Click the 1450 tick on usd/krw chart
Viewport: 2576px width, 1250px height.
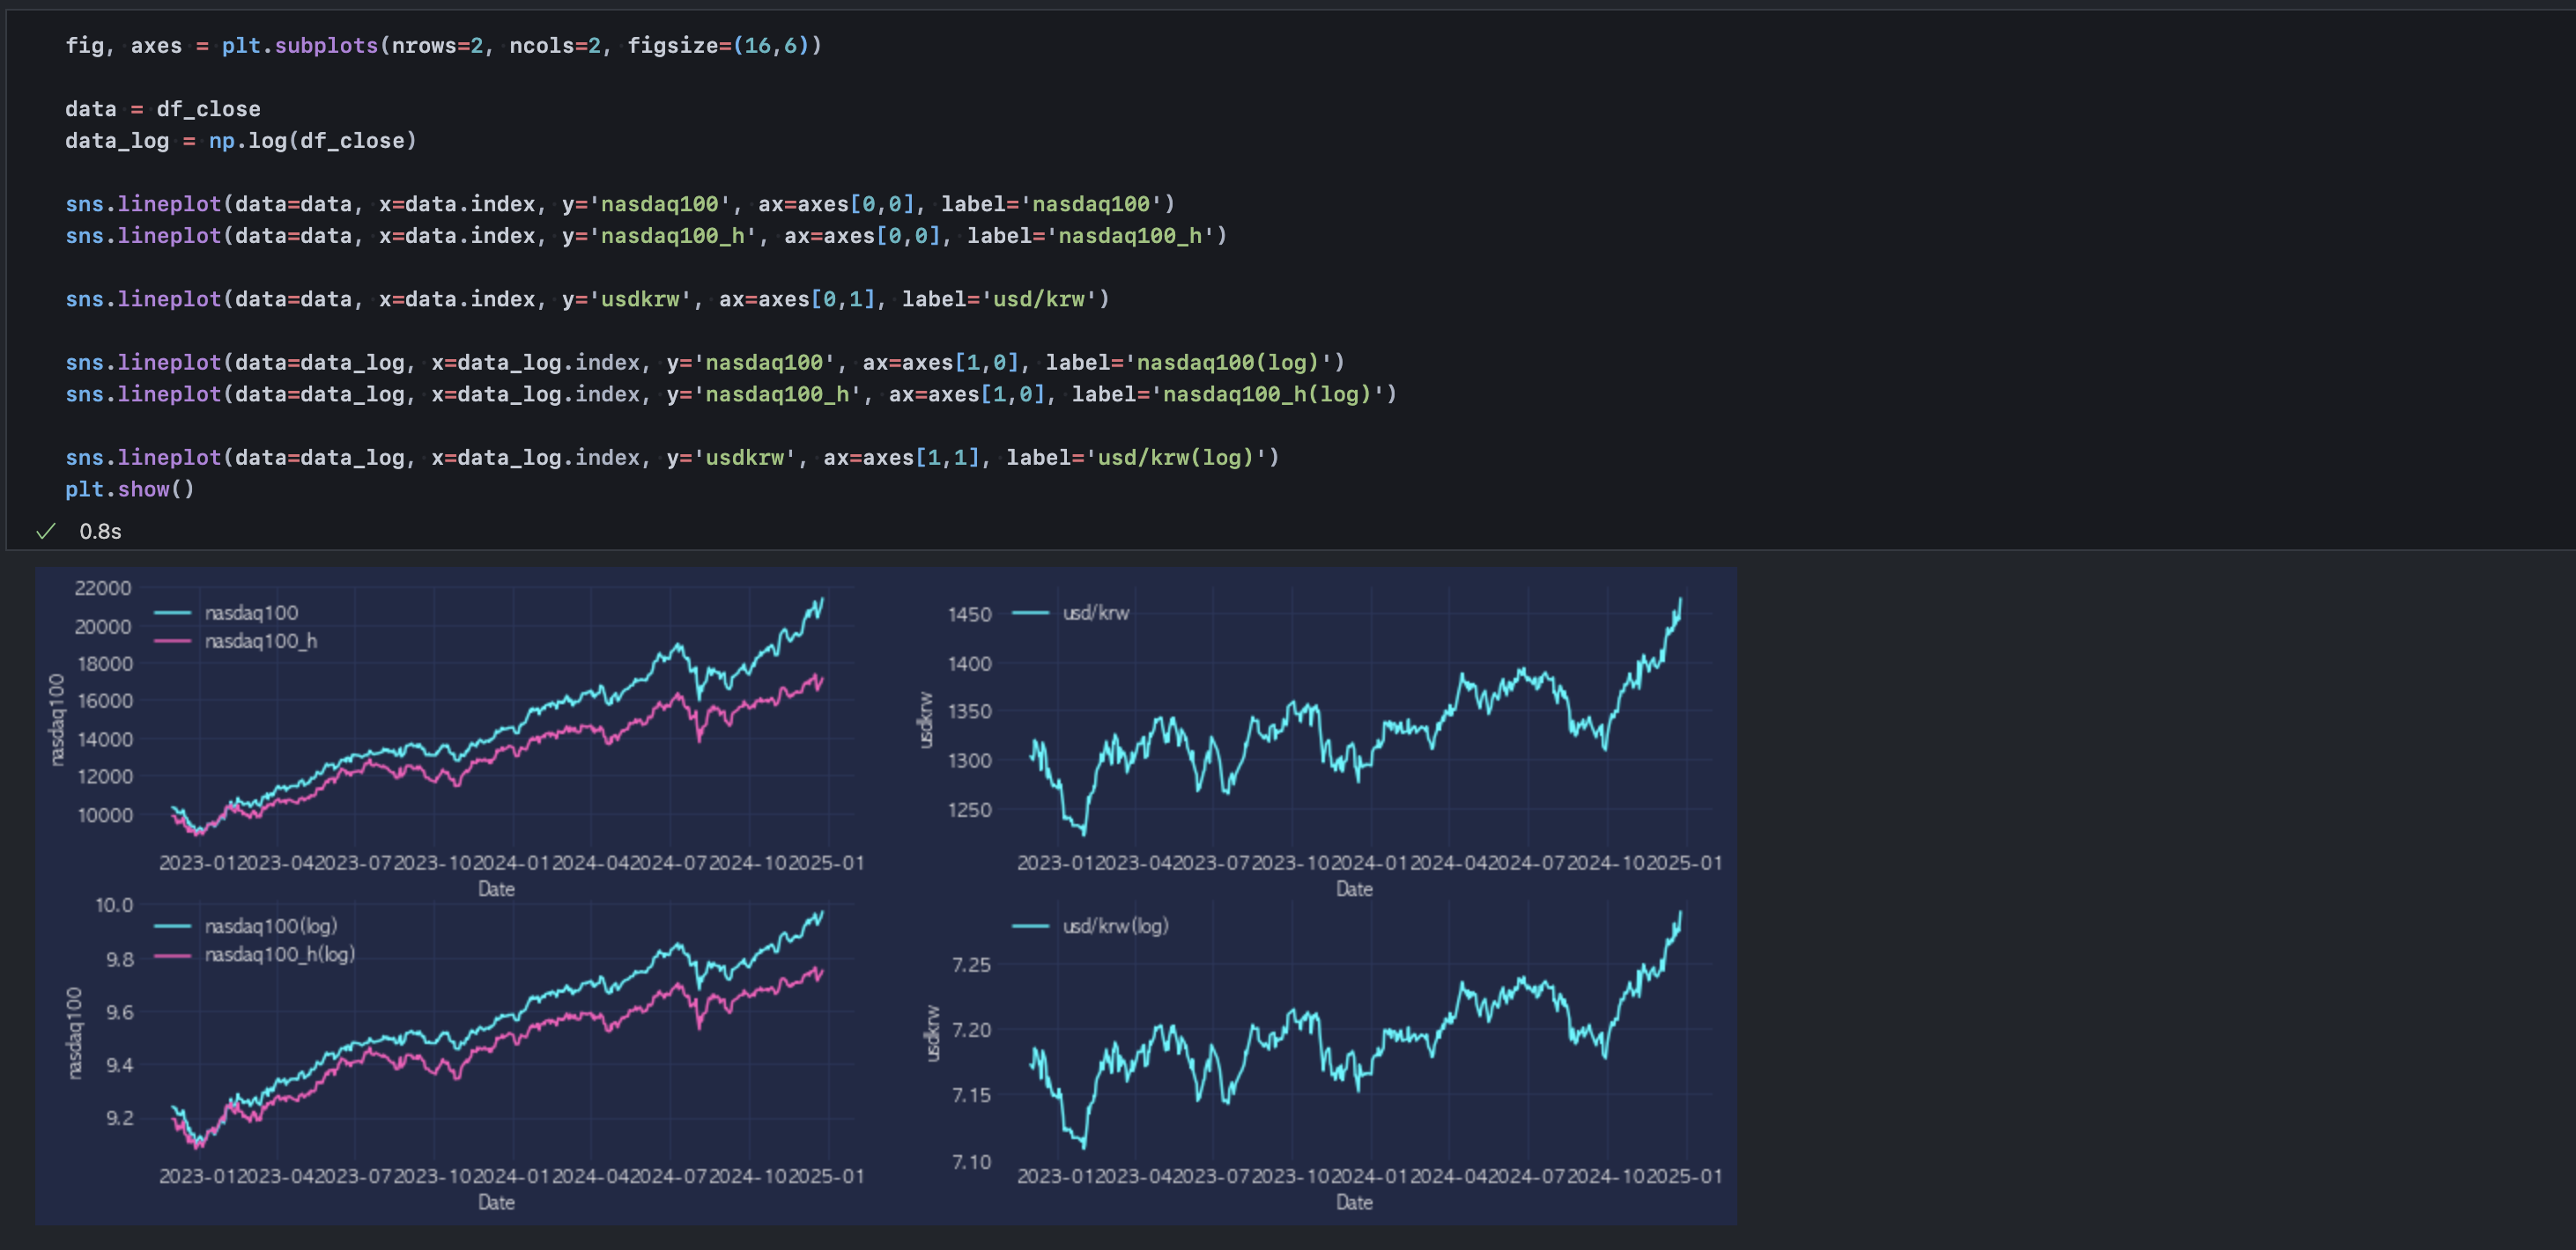[x=969, y=614]
